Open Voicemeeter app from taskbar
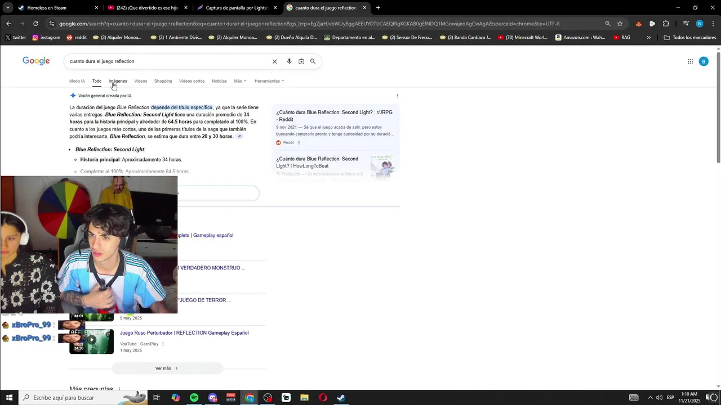This screenshot has width=721, height=405. pos(230,398)
